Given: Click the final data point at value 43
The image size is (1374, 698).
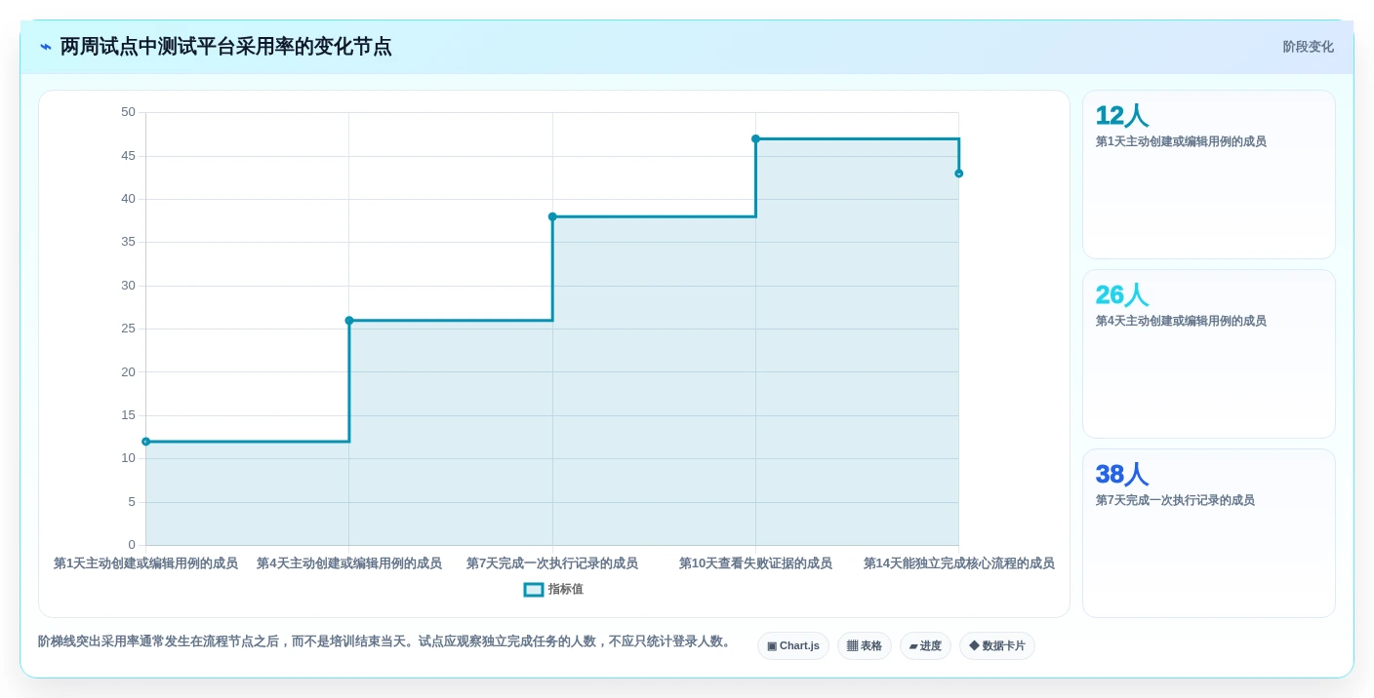Looking at the screenshot, I should (x=959, y=174).
